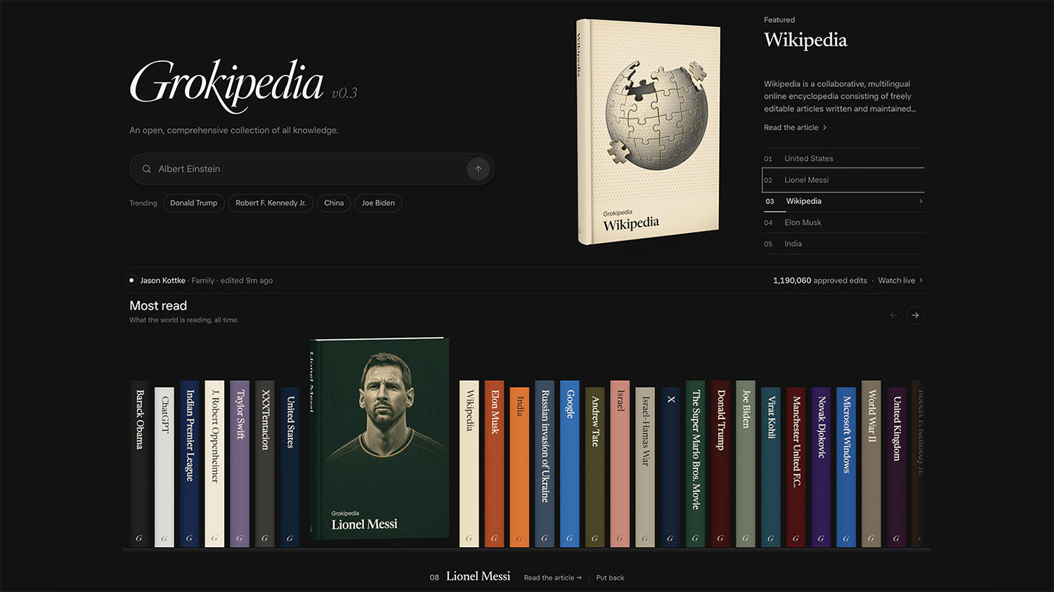Choose the Joe Biden trending chip
Viewport: 1054px width, 592px height.
pos(378,203)
